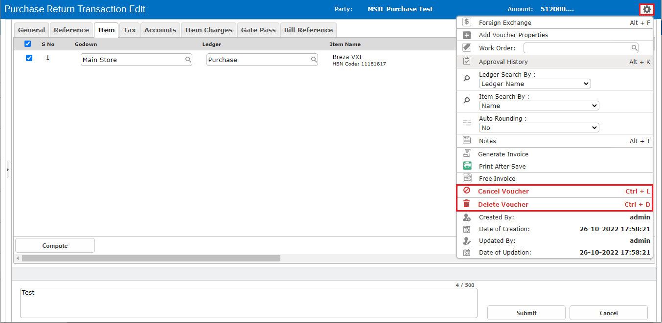662x323 pixels.
Task: Click the Notes icon in menu
Action: coord(467,141)
